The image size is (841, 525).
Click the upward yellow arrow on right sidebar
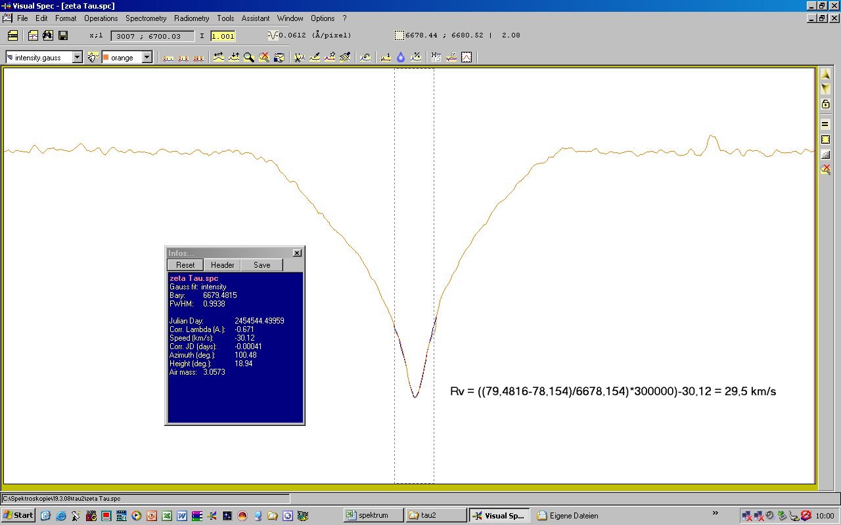point(825,75)
